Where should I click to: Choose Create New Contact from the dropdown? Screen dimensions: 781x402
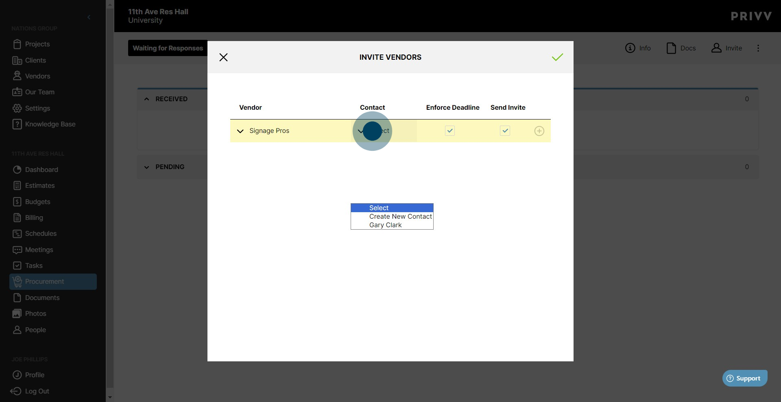tap(400, 216)
